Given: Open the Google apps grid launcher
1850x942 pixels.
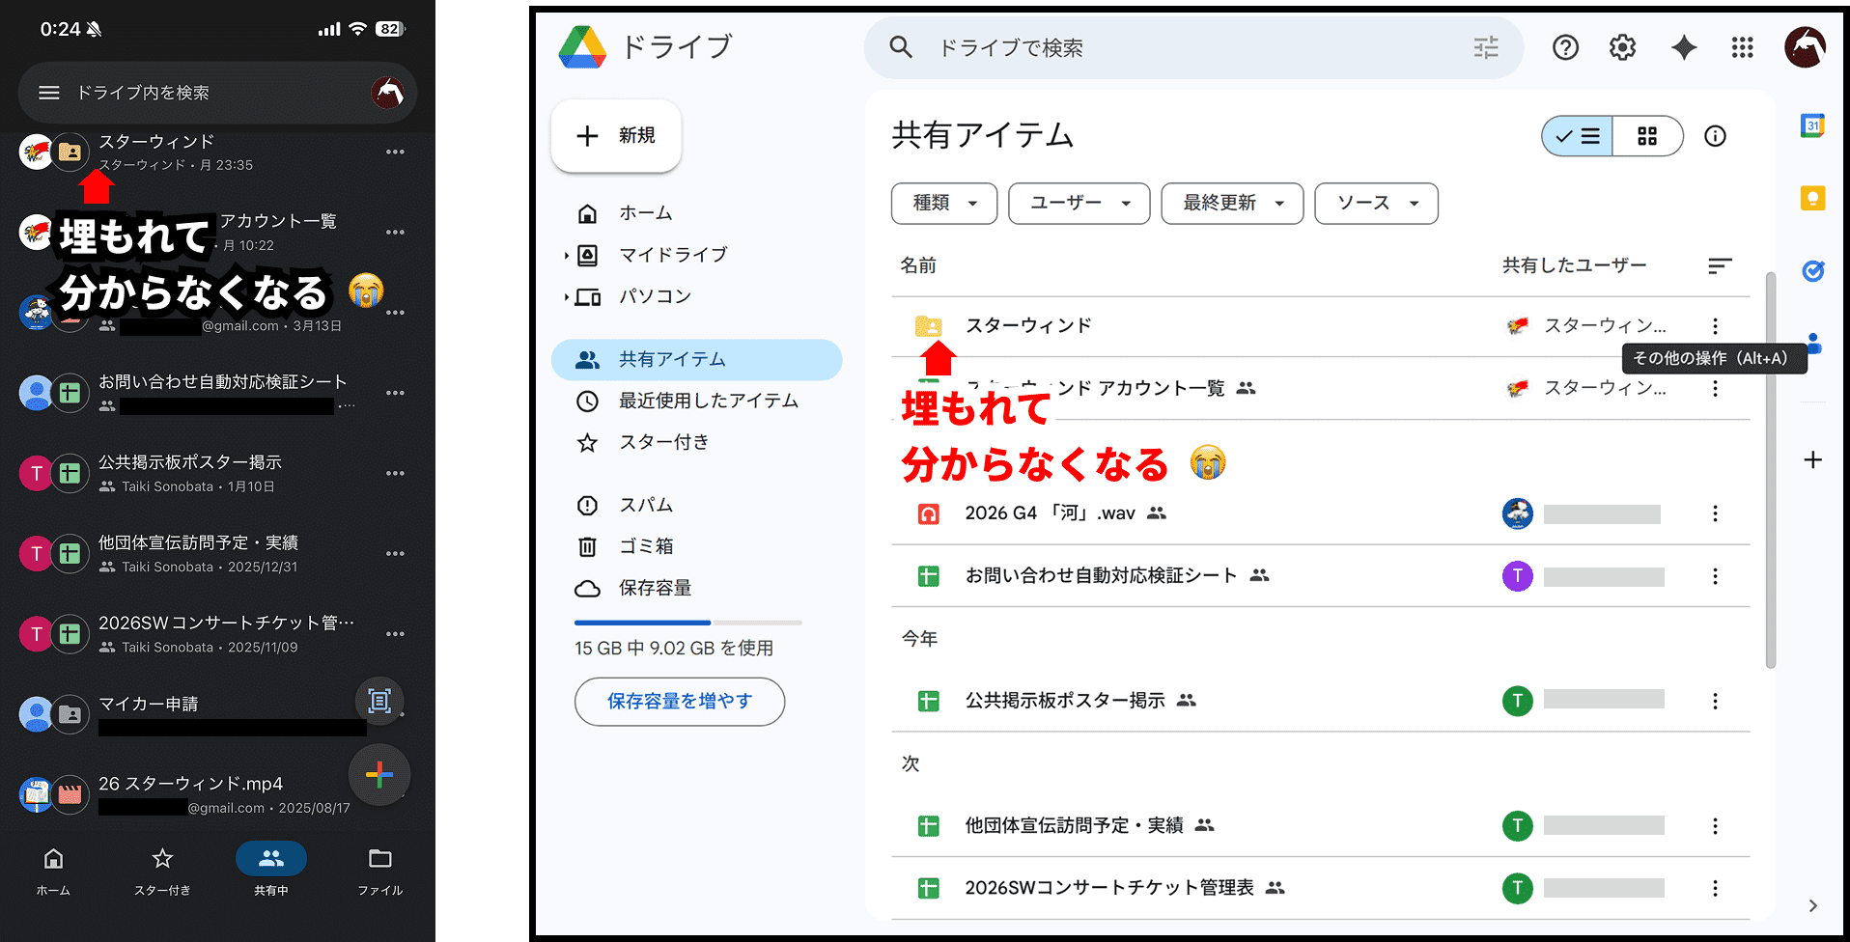Looking at the screenshot, I should pyautogui.click(x=1742, y=47).
